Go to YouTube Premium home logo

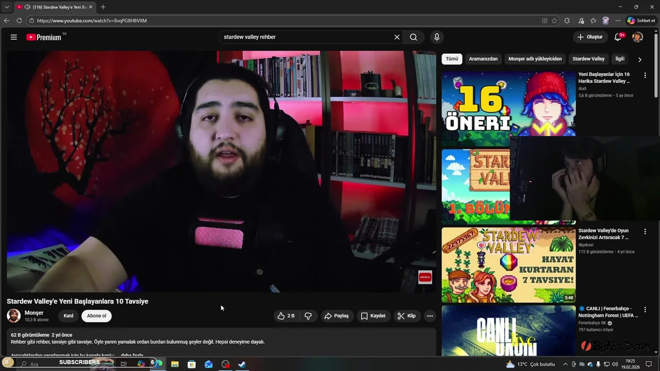click(46, 37)
